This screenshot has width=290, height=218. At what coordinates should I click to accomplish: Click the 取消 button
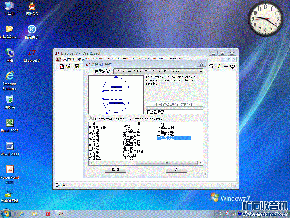(115, 170)
